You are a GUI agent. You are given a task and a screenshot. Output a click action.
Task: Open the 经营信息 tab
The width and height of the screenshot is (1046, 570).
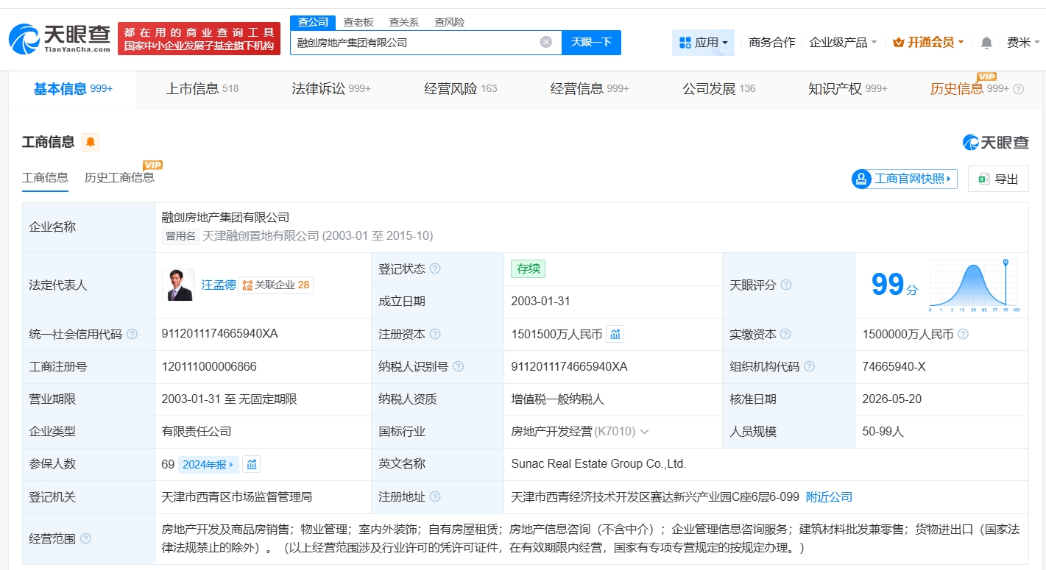click(590, 89)
